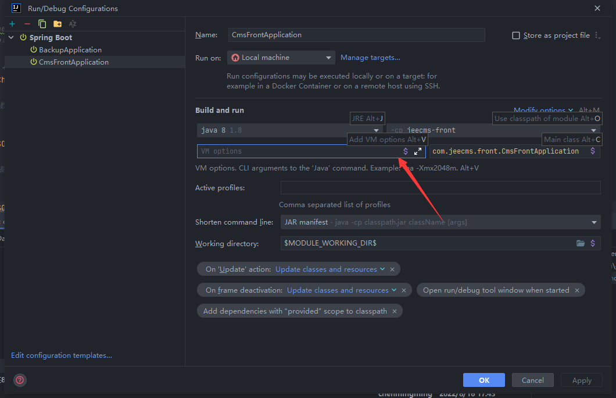Click the Remove Configuration minus icon
Screen dimensions: 616x398
(x=27, y=24)
